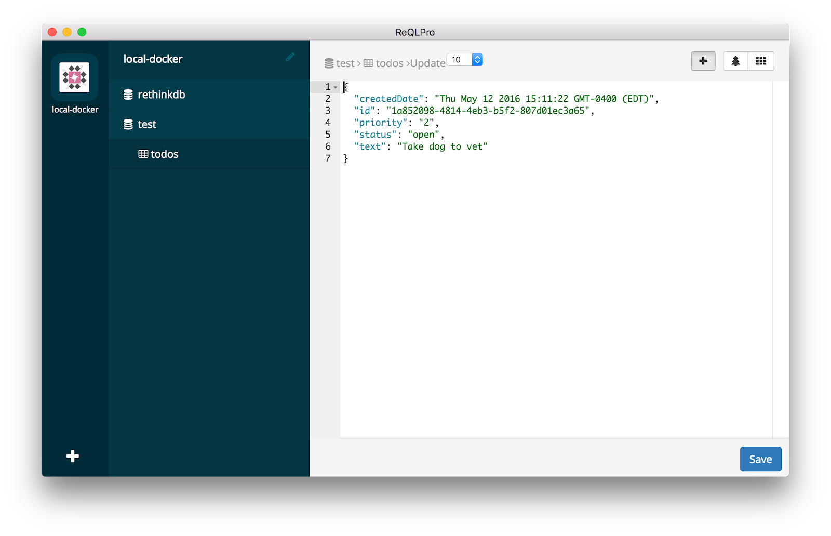831x536 pixels.
Task: Open the test database
Action: pos(209,125)
